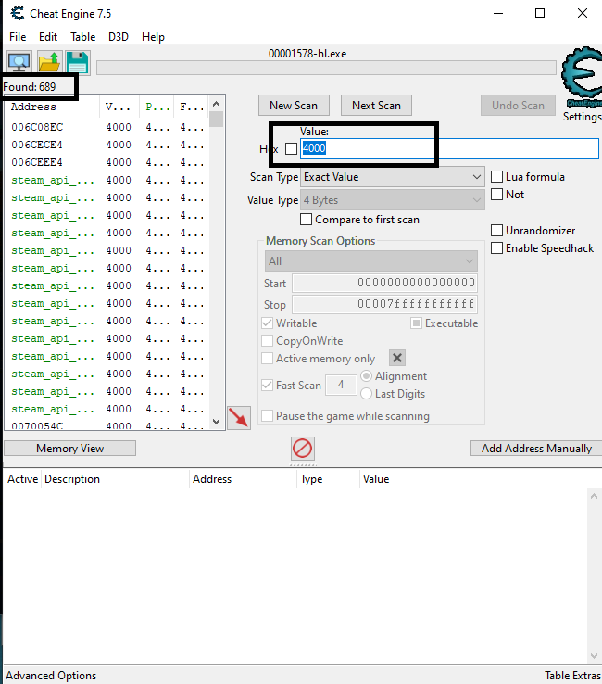Open the Help menu
The height and width of the screenshot is (684, 602).
(153, 37)
